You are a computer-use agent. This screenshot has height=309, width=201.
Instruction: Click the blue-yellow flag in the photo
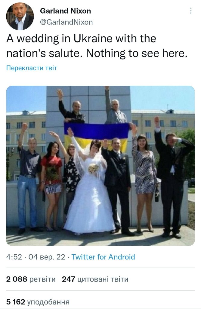coord(97,135)
